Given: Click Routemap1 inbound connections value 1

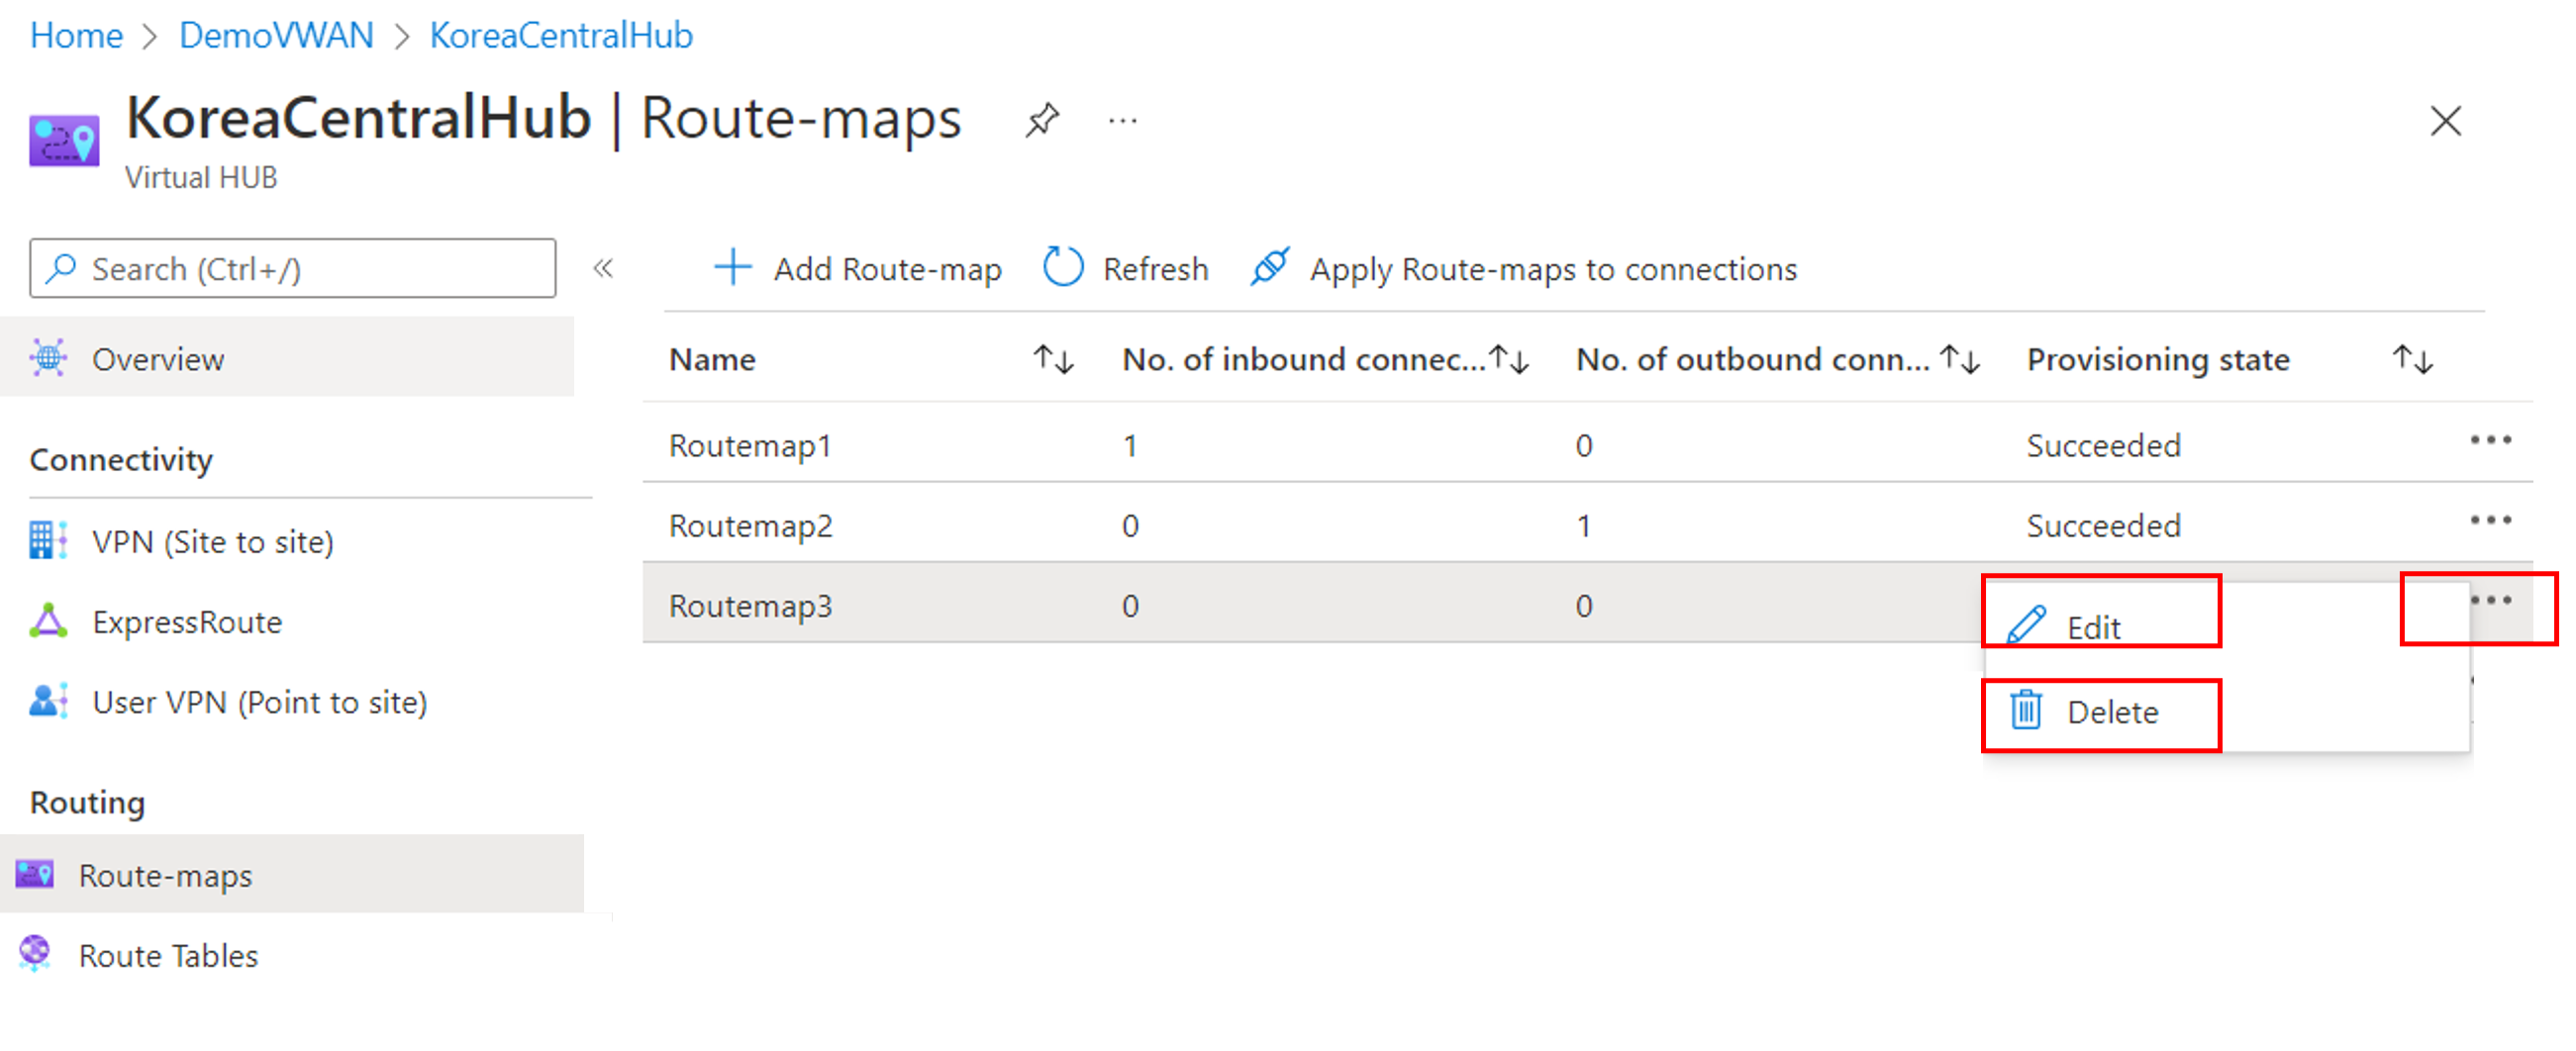Looking at the screenshot, I should click(1130, 446).
